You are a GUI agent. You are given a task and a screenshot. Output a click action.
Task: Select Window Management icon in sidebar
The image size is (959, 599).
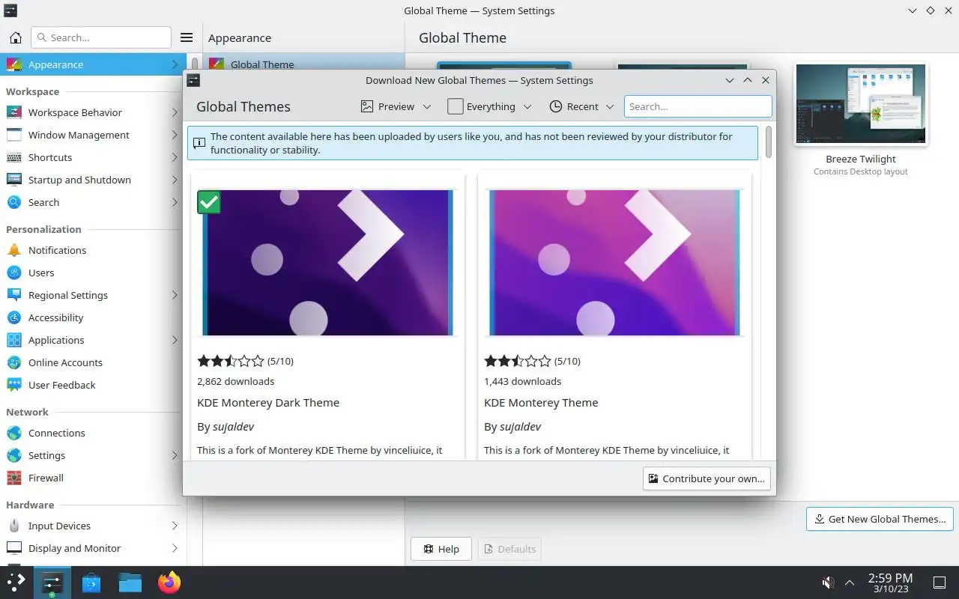14,135
